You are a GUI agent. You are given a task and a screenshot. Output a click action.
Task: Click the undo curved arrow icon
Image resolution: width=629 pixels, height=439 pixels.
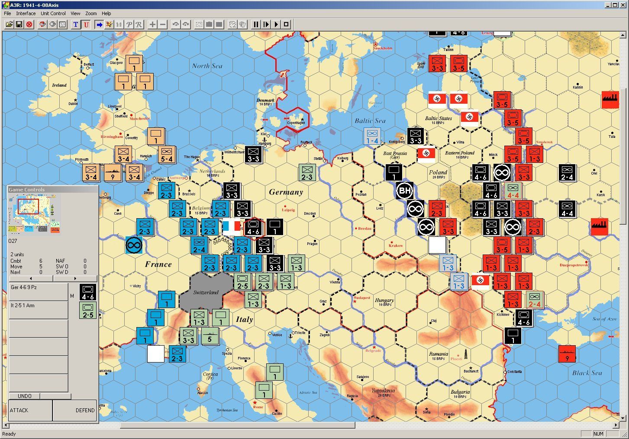coord(176,25)
